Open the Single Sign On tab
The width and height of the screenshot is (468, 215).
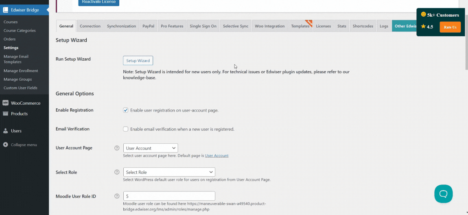point(203,26)
